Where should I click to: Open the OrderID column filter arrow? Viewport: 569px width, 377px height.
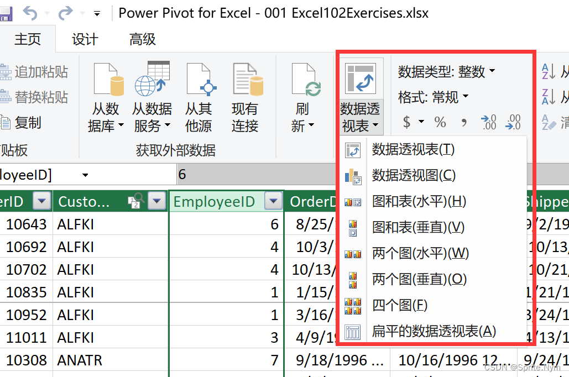tap(41, 201)
